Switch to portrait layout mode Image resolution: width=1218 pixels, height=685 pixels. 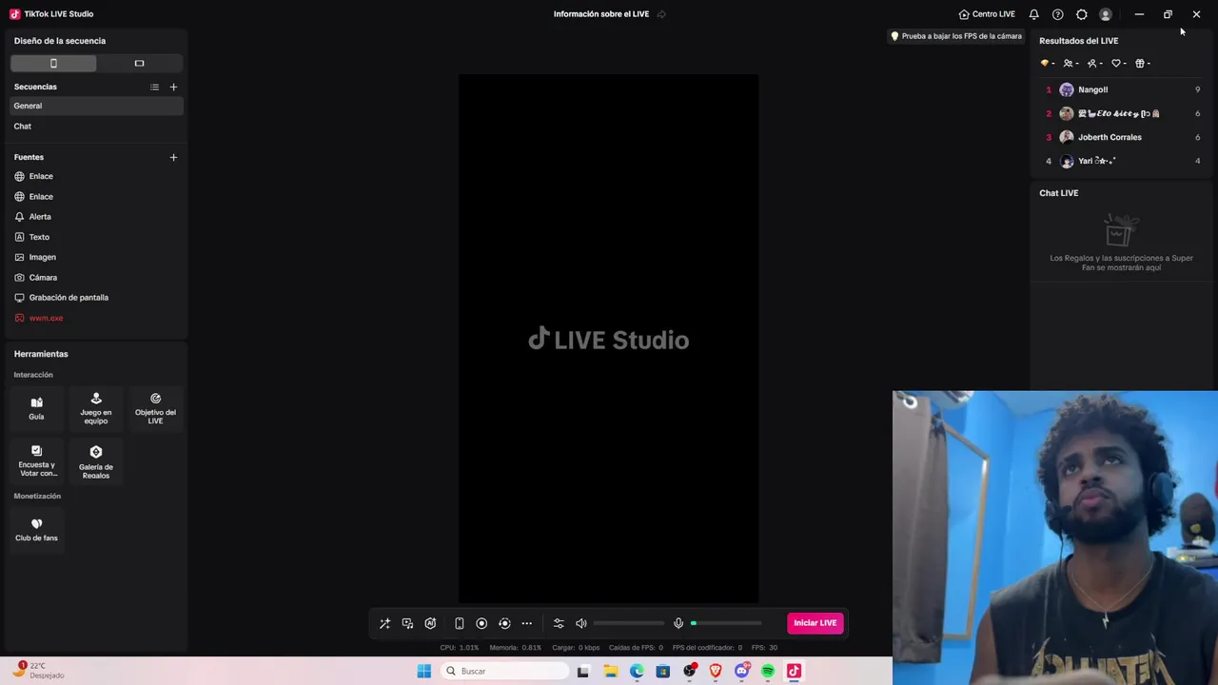pyautogui.click(x=53, y=63)
